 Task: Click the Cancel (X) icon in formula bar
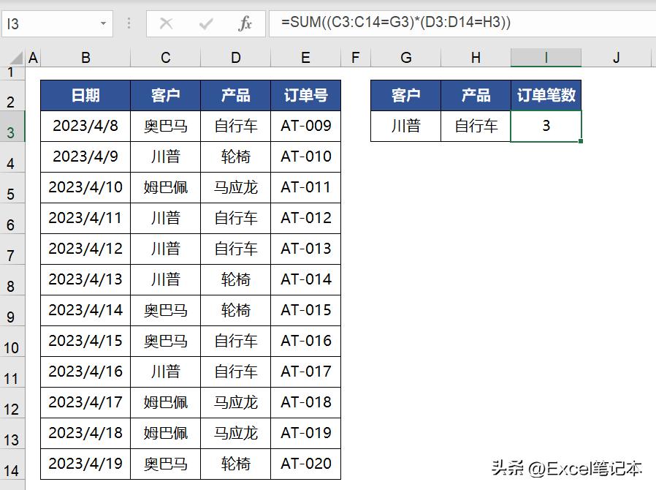(x=167, y=23)
